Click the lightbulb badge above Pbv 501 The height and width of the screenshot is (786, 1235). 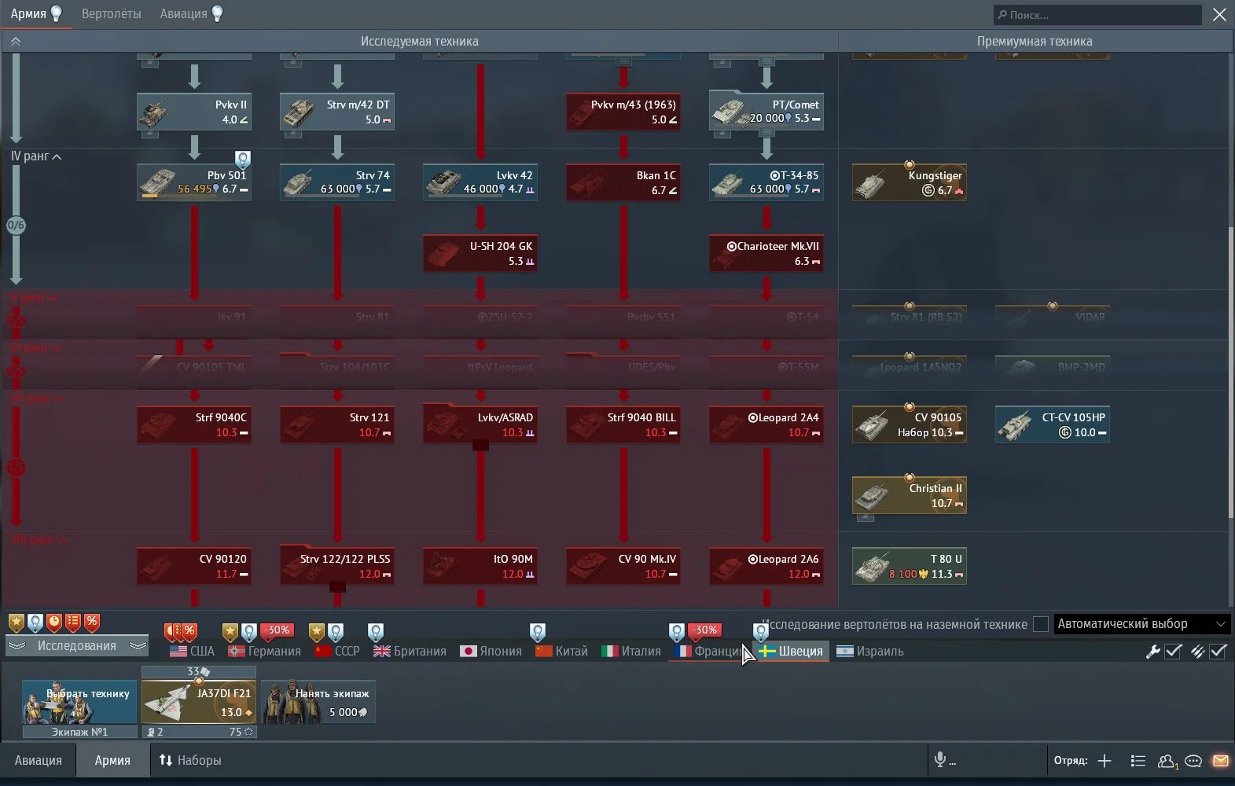(243, 160)
